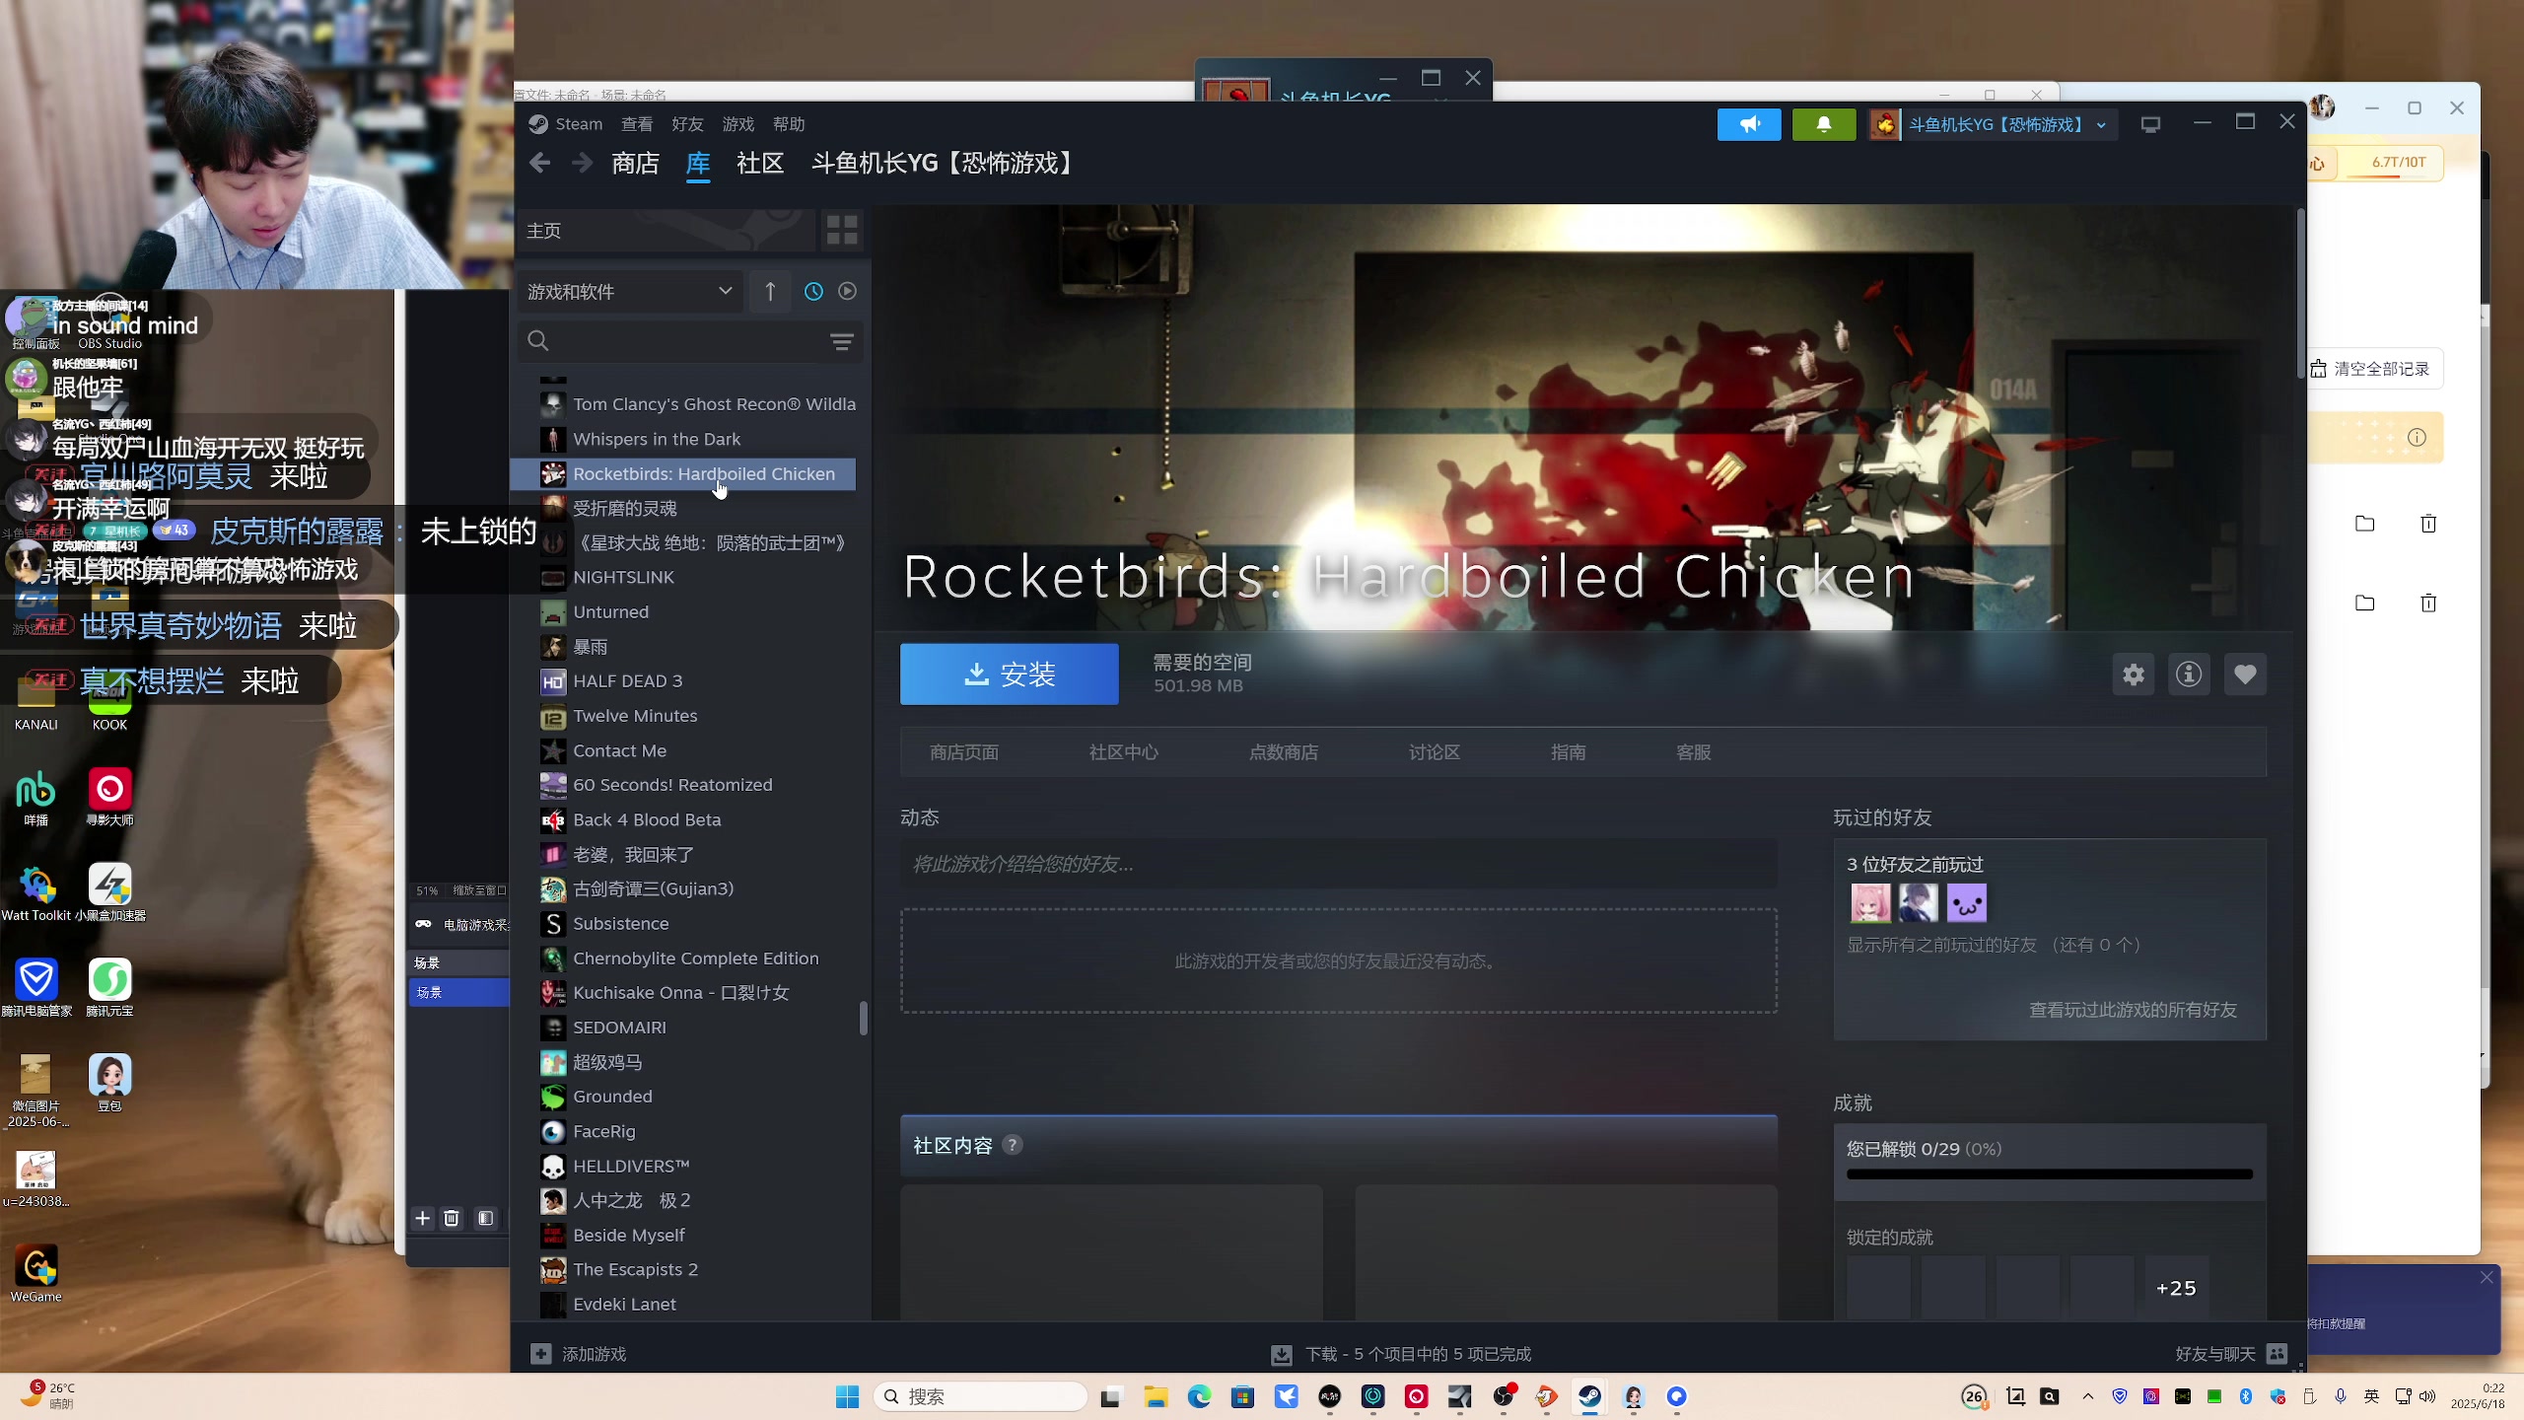Open the 讨论区 link
Viewport: 2524px width, 1420px height.
click(x=1434, y=752)
